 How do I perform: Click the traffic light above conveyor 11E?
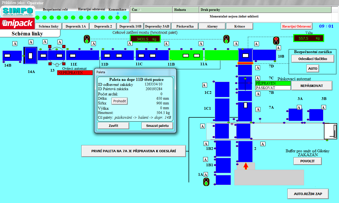[x=87, y=39]
